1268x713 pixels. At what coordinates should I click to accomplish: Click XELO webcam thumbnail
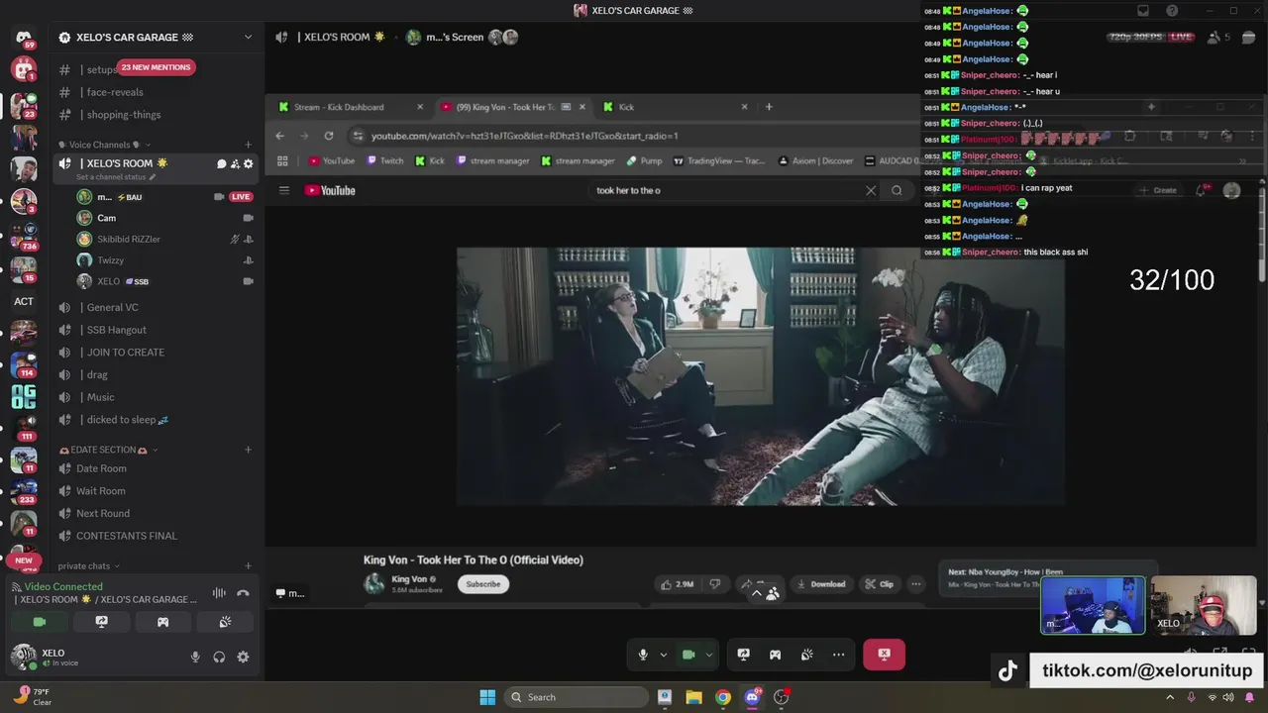tap(1204, 605)
